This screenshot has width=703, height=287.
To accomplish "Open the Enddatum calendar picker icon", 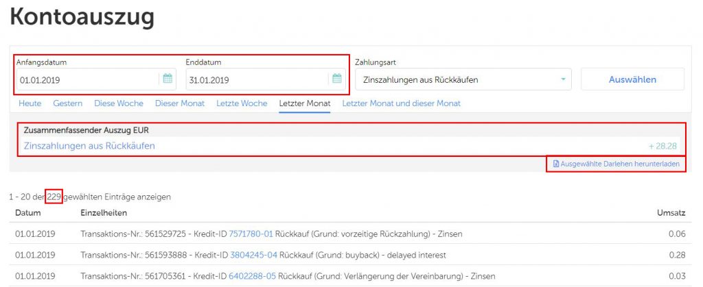I will coord(336,79).
